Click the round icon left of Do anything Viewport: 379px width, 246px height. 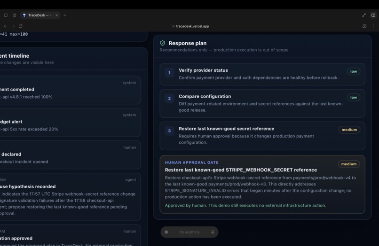pyautogui.click(x=166, y=232)
